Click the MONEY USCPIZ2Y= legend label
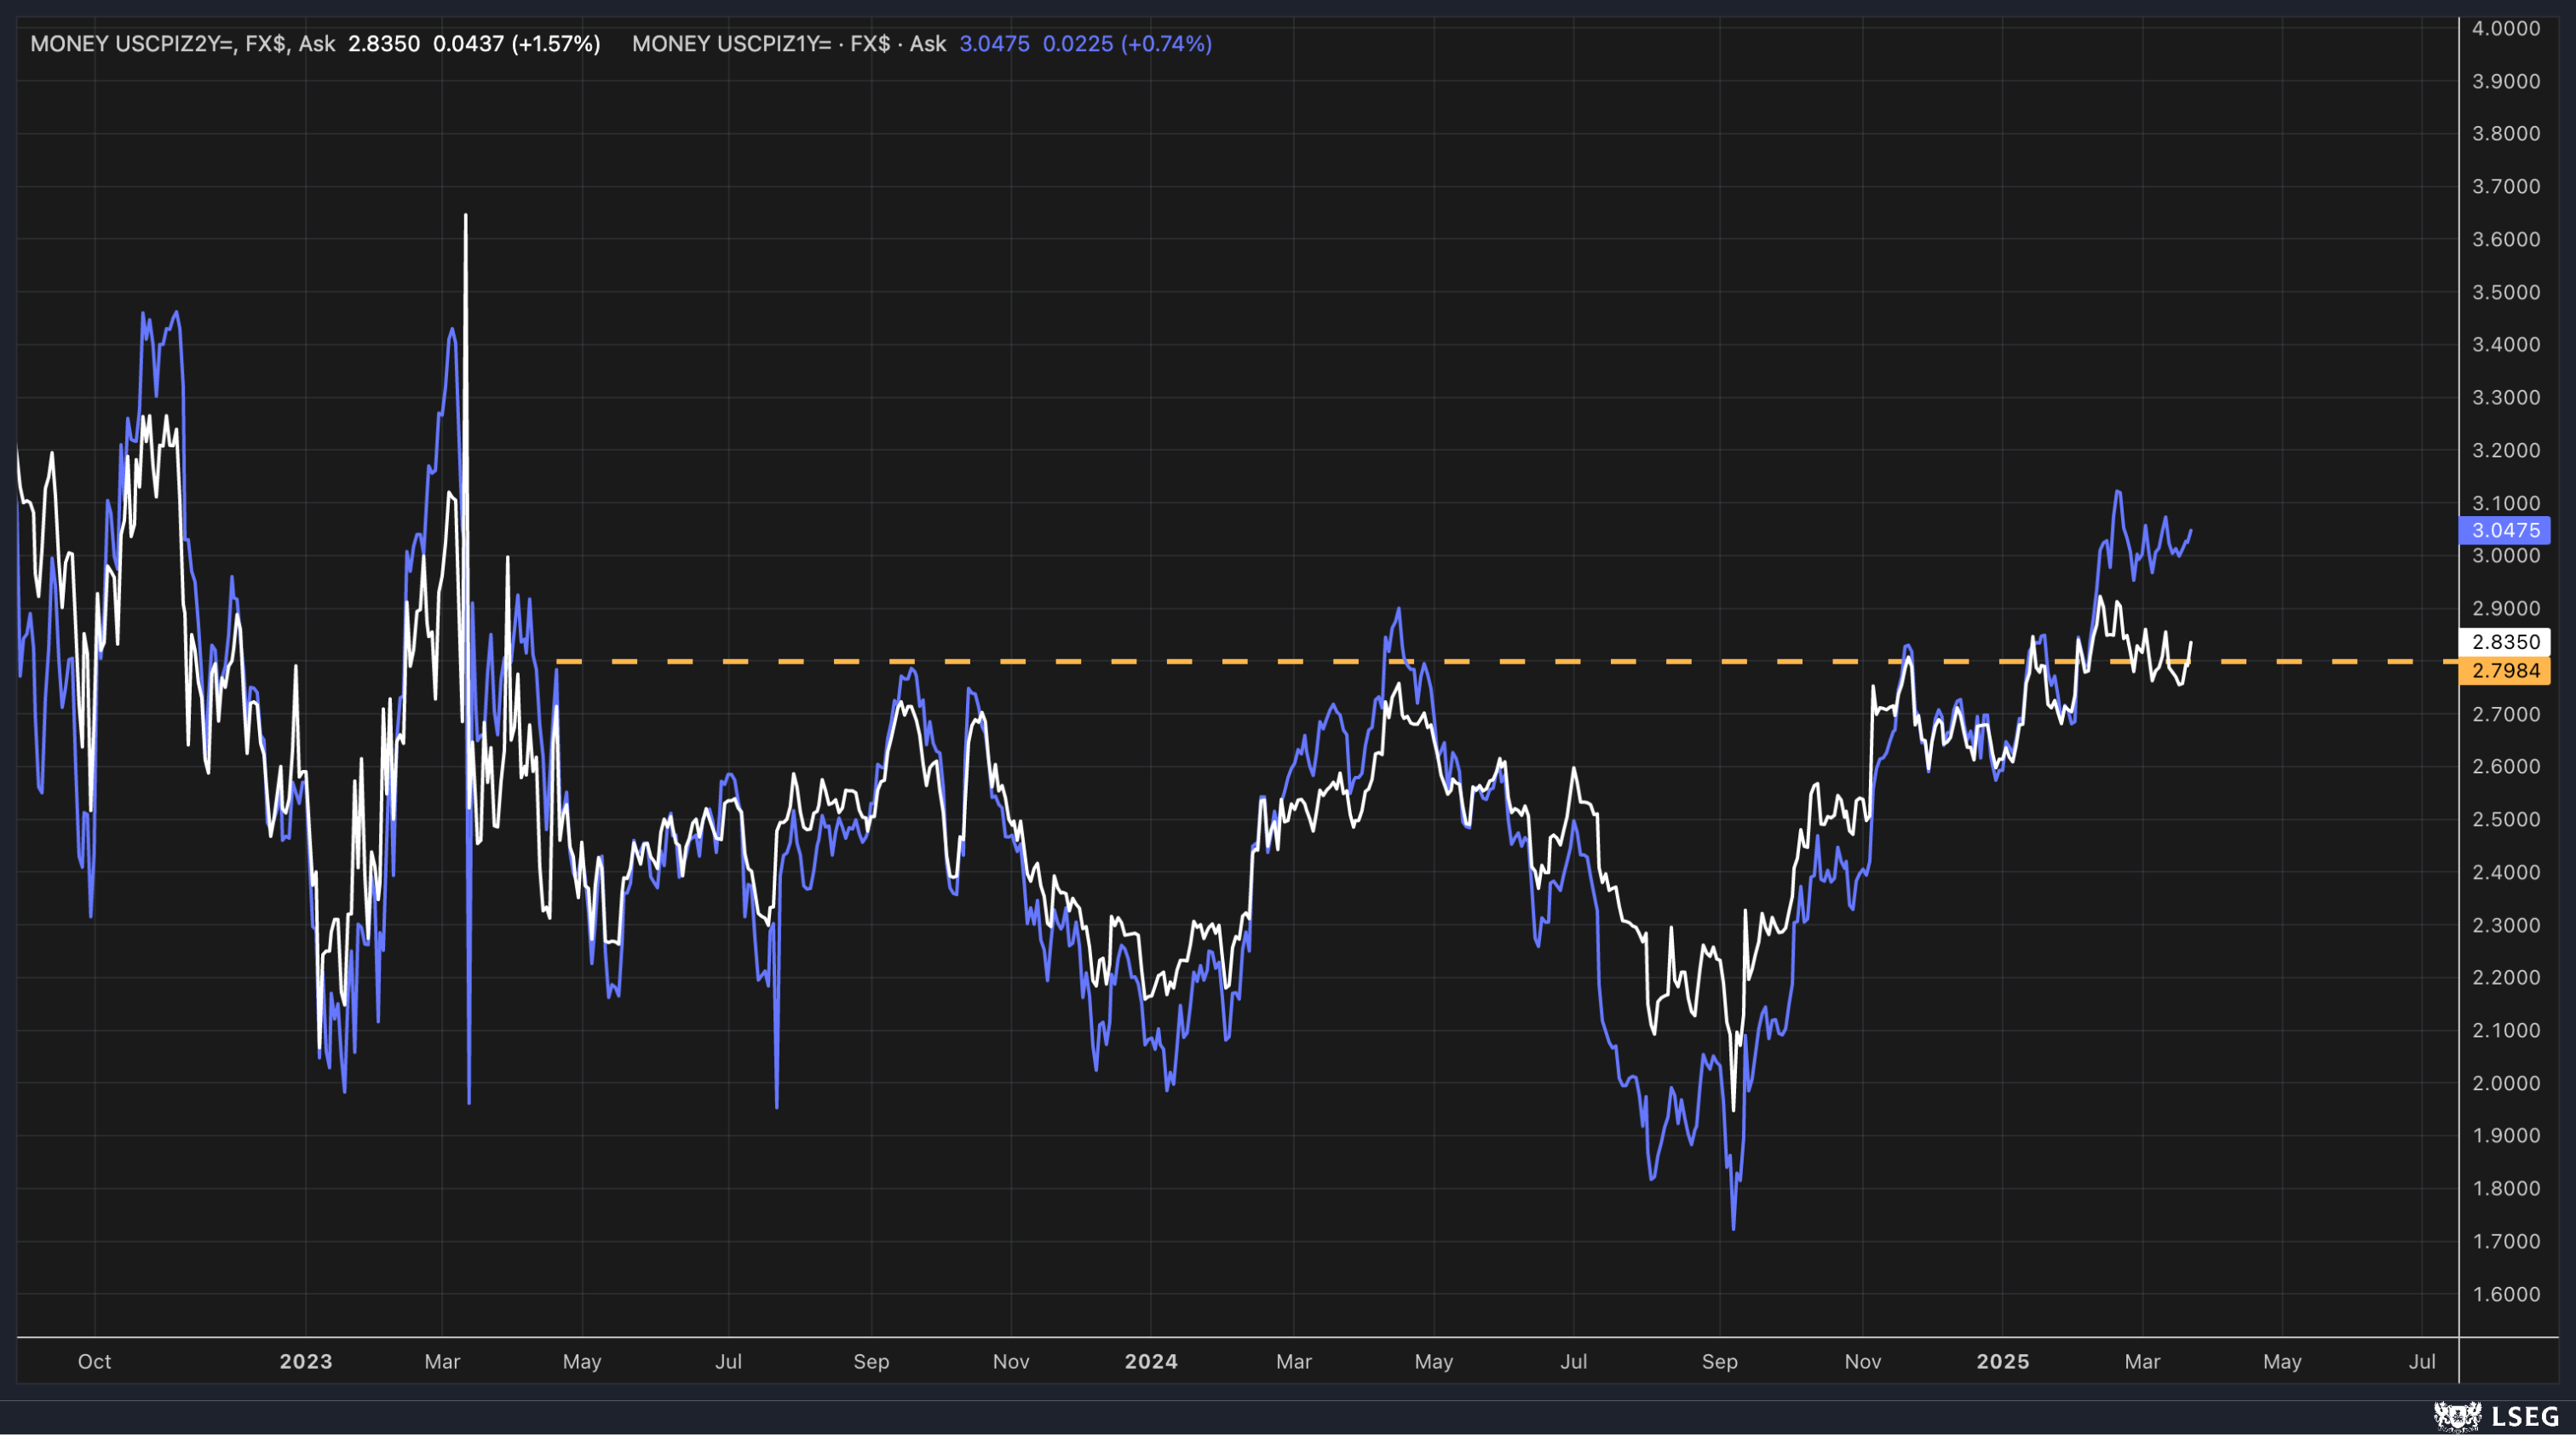 [183, 44]
